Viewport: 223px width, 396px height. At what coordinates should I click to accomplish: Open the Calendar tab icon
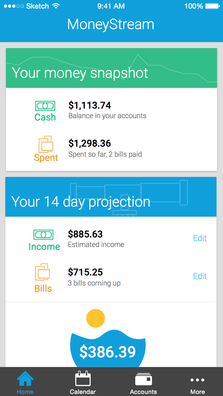coord(83,379)
